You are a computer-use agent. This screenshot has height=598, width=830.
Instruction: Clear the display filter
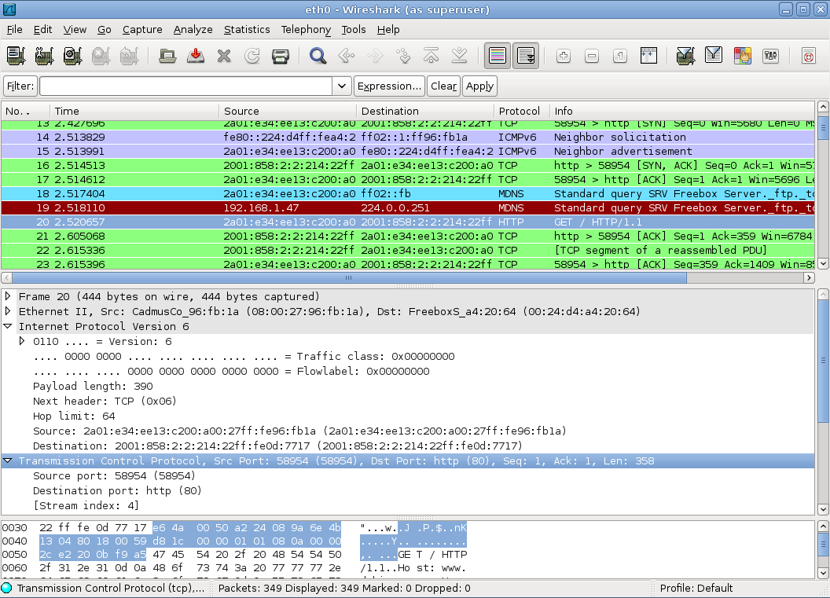coord(443,86)
